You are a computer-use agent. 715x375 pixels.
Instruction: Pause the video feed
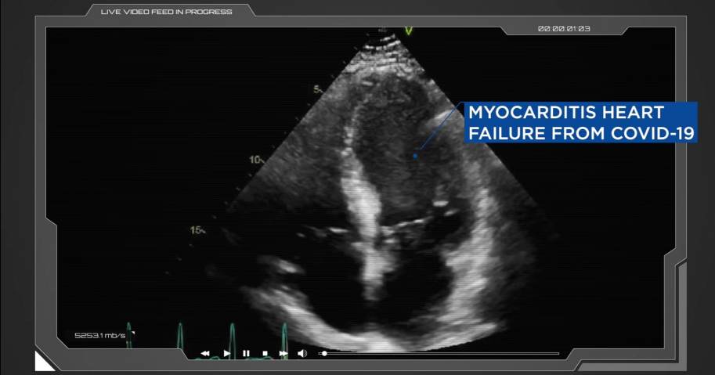point(246,354)
